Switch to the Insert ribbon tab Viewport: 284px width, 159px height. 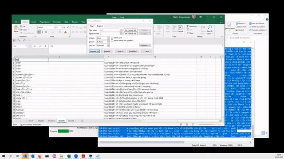tap(34, 22)
